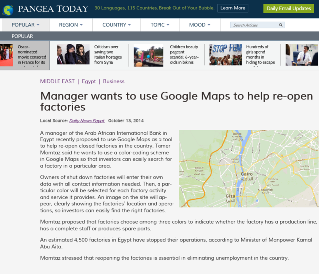Open the Mood menu
The height and width of the screenshot is (274, 319).
tap(200, 25)
